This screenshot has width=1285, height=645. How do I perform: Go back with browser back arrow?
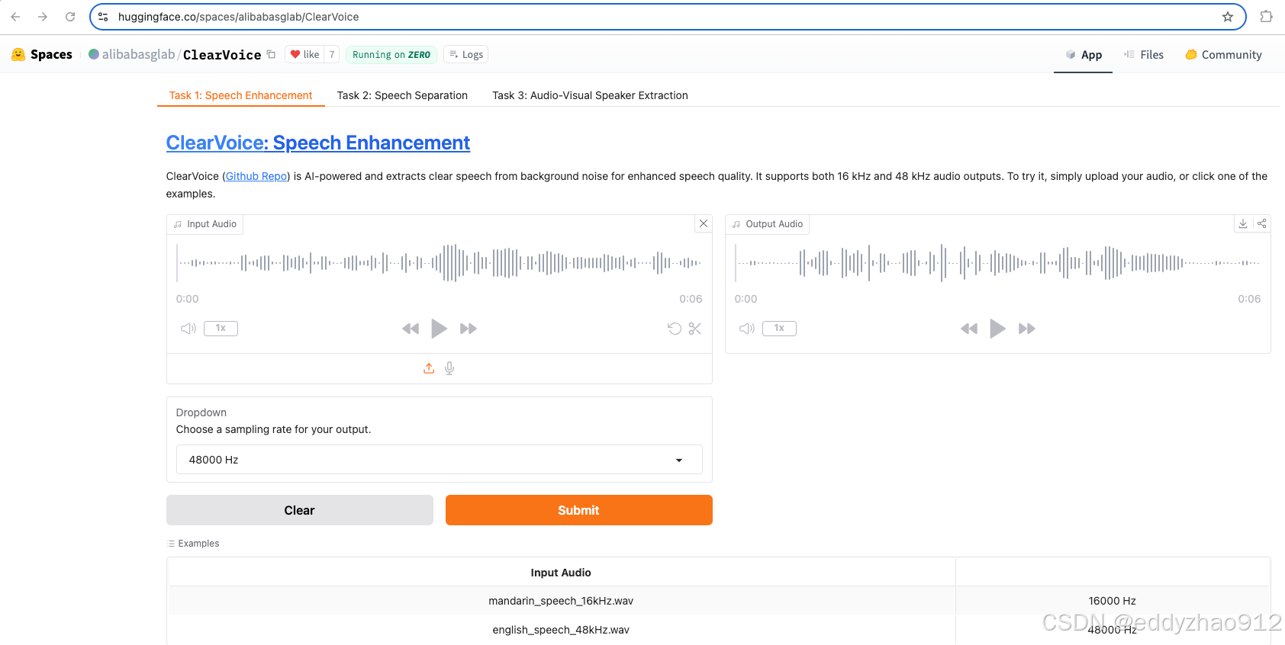[x=15, y=17]
